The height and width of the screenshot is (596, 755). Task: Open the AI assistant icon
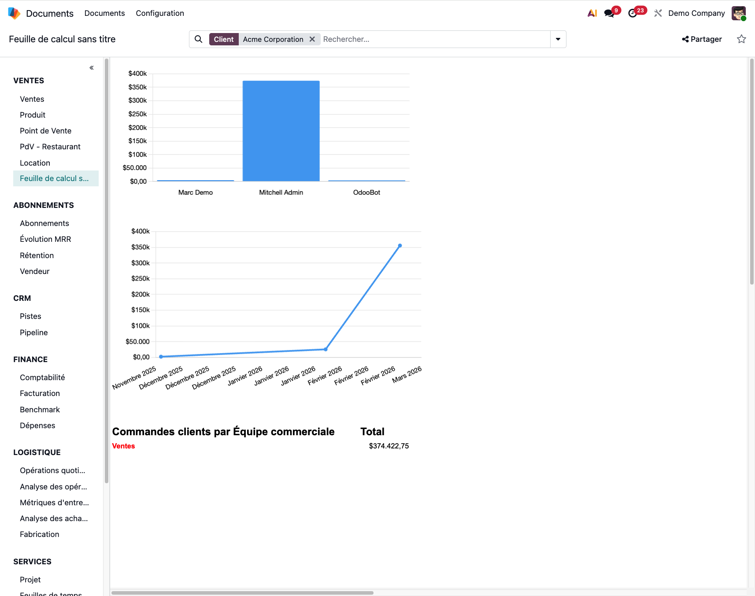592,13
